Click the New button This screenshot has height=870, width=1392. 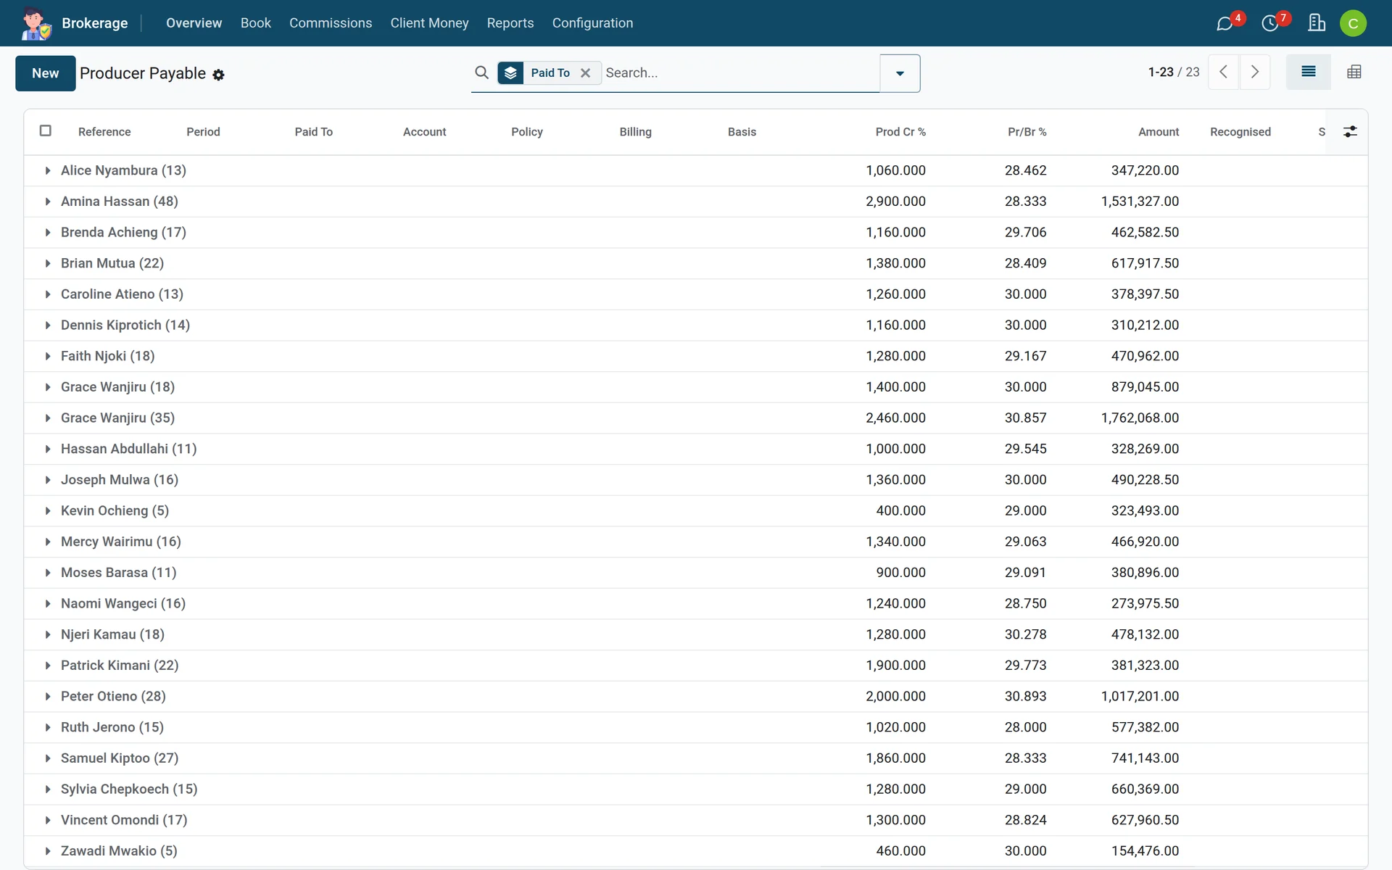tap(45, 73)
